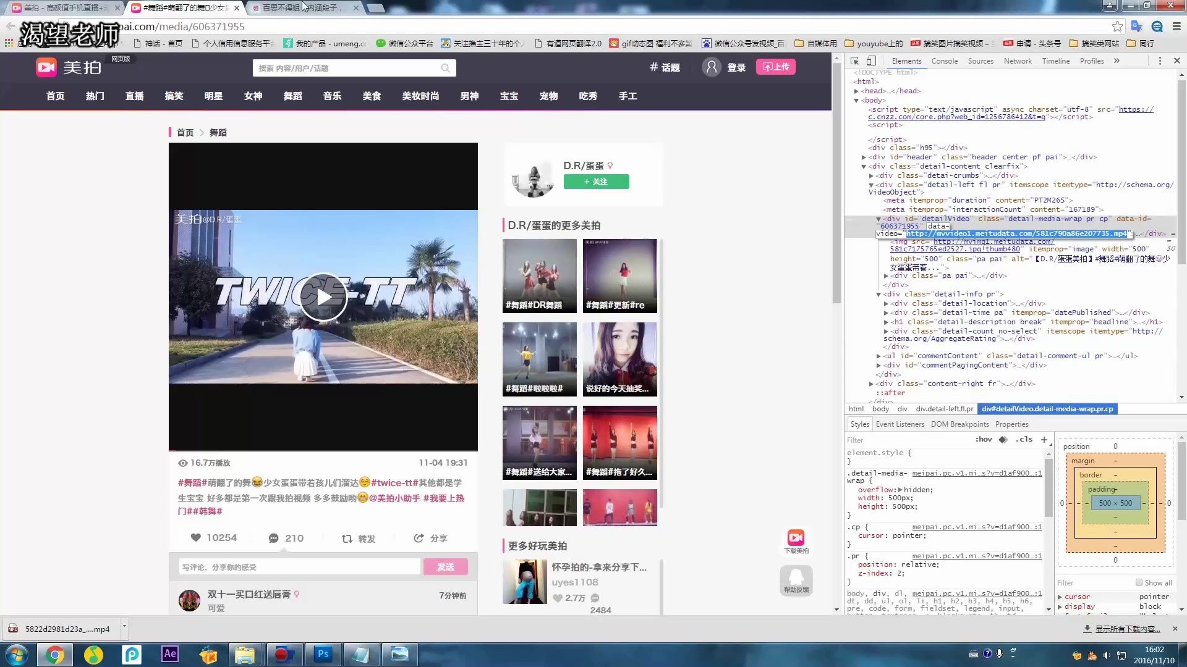Click the comment bubble icon with 210

[273, 539]
